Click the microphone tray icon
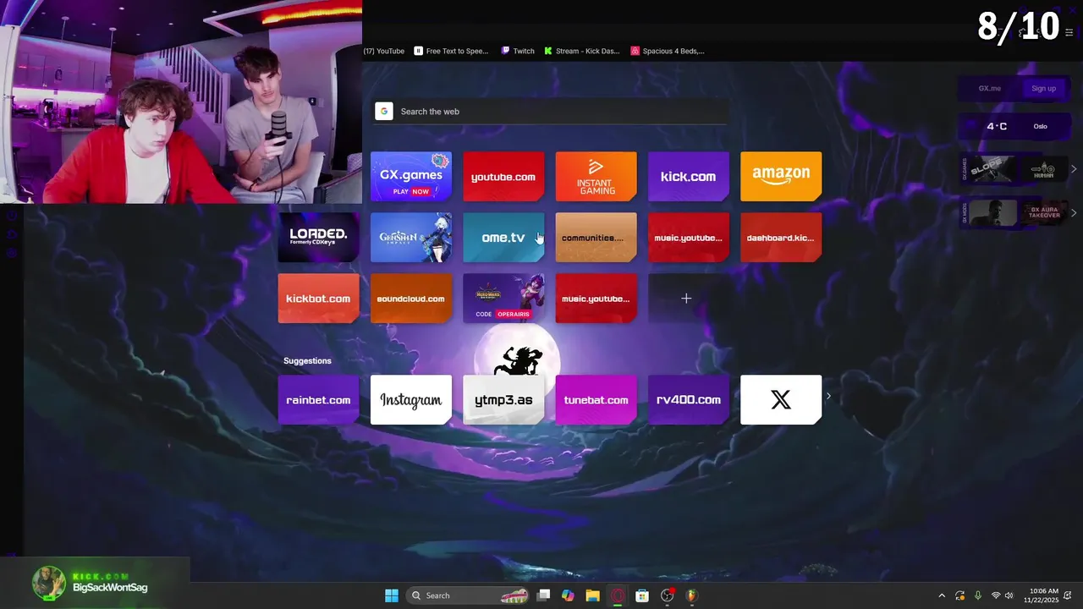1083x609 pixels. [978, 595]
